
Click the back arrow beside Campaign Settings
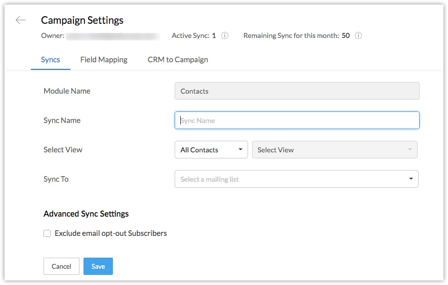pos(21,20)
